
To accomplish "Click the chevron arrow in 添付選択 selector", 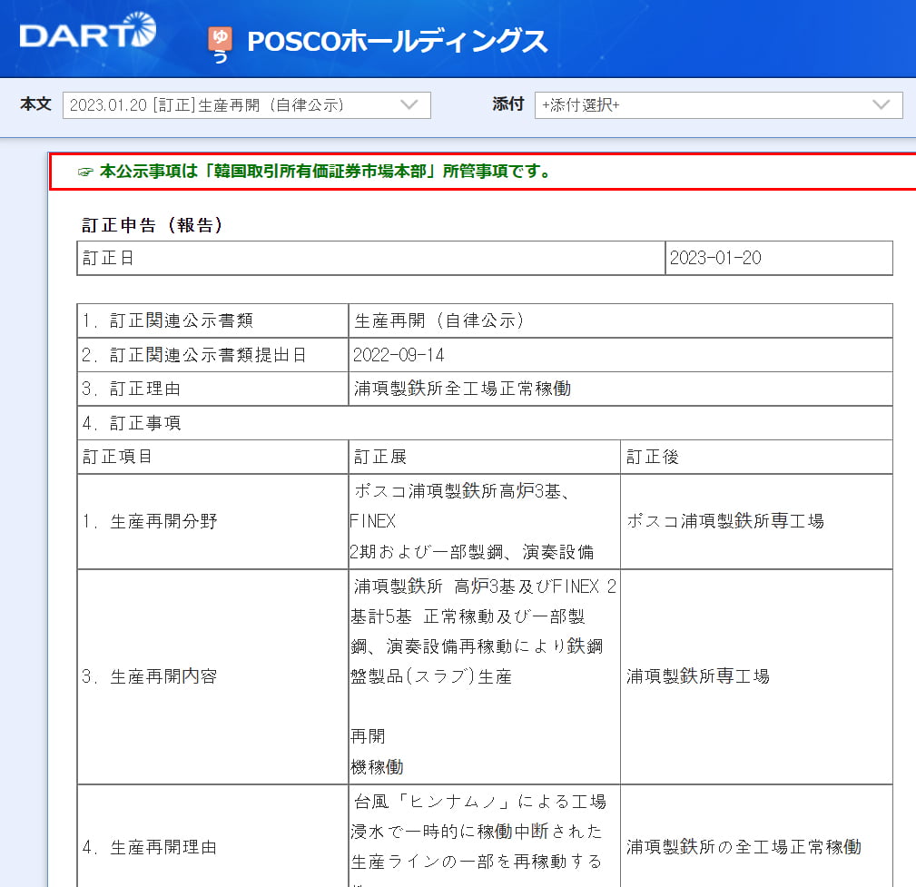I will [881, 105].
